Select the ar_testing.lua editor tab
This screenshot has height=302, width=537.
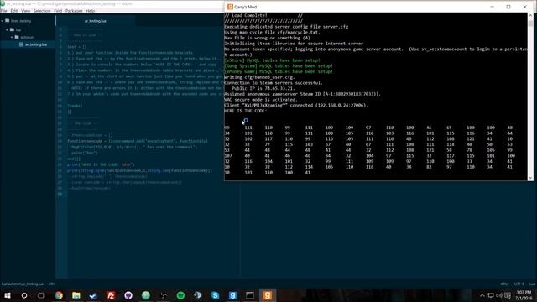pos(96,21)
